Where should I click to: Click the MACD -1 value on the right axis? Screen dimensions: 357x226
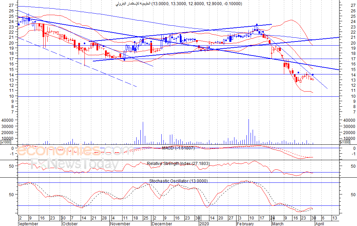click(x=353, y=154)
